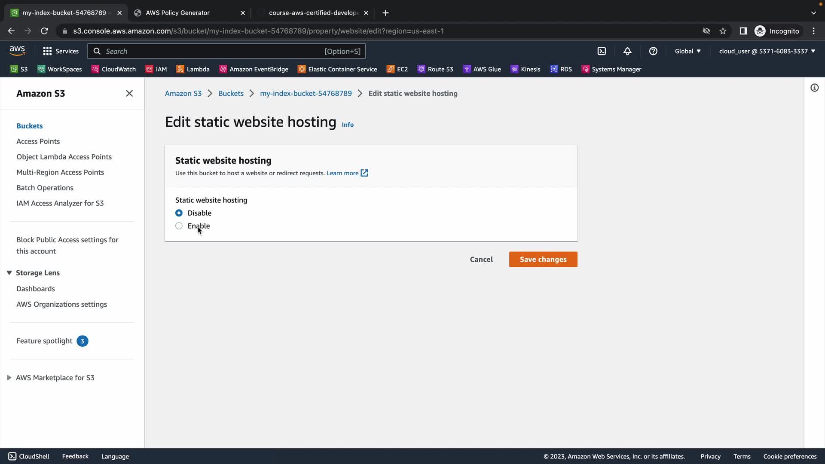Open Access Points in the sidebar
The width and height of the screenshot is (825, 464).
pyautogui.click(x=38, y=141)
